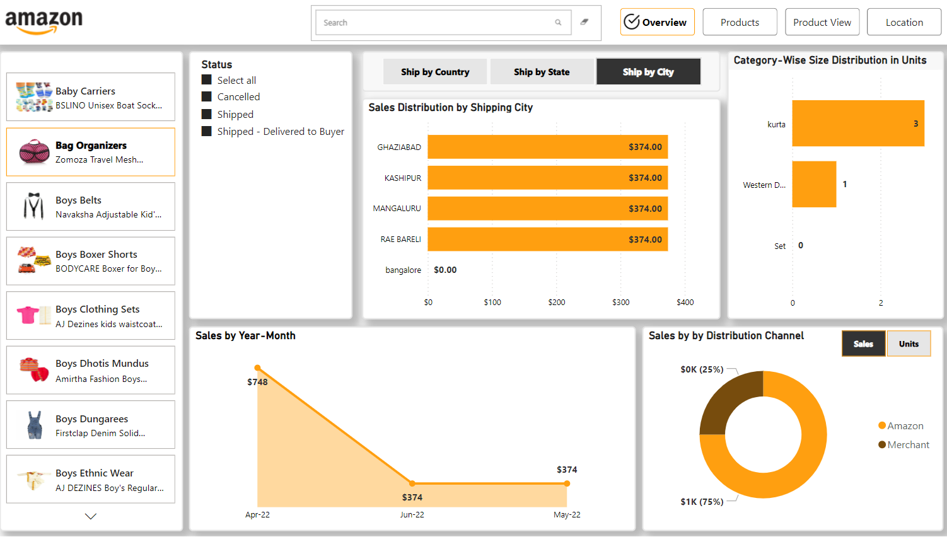
Task: Select the Boys Boxer Shorts card
Action: pyautogui.click(x=91, y=261)
